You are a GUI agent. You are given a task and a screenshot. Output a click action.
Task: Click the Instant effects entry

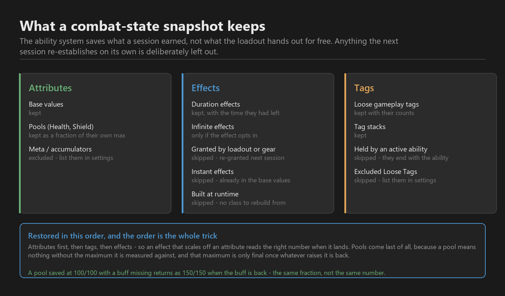point(213,171)
